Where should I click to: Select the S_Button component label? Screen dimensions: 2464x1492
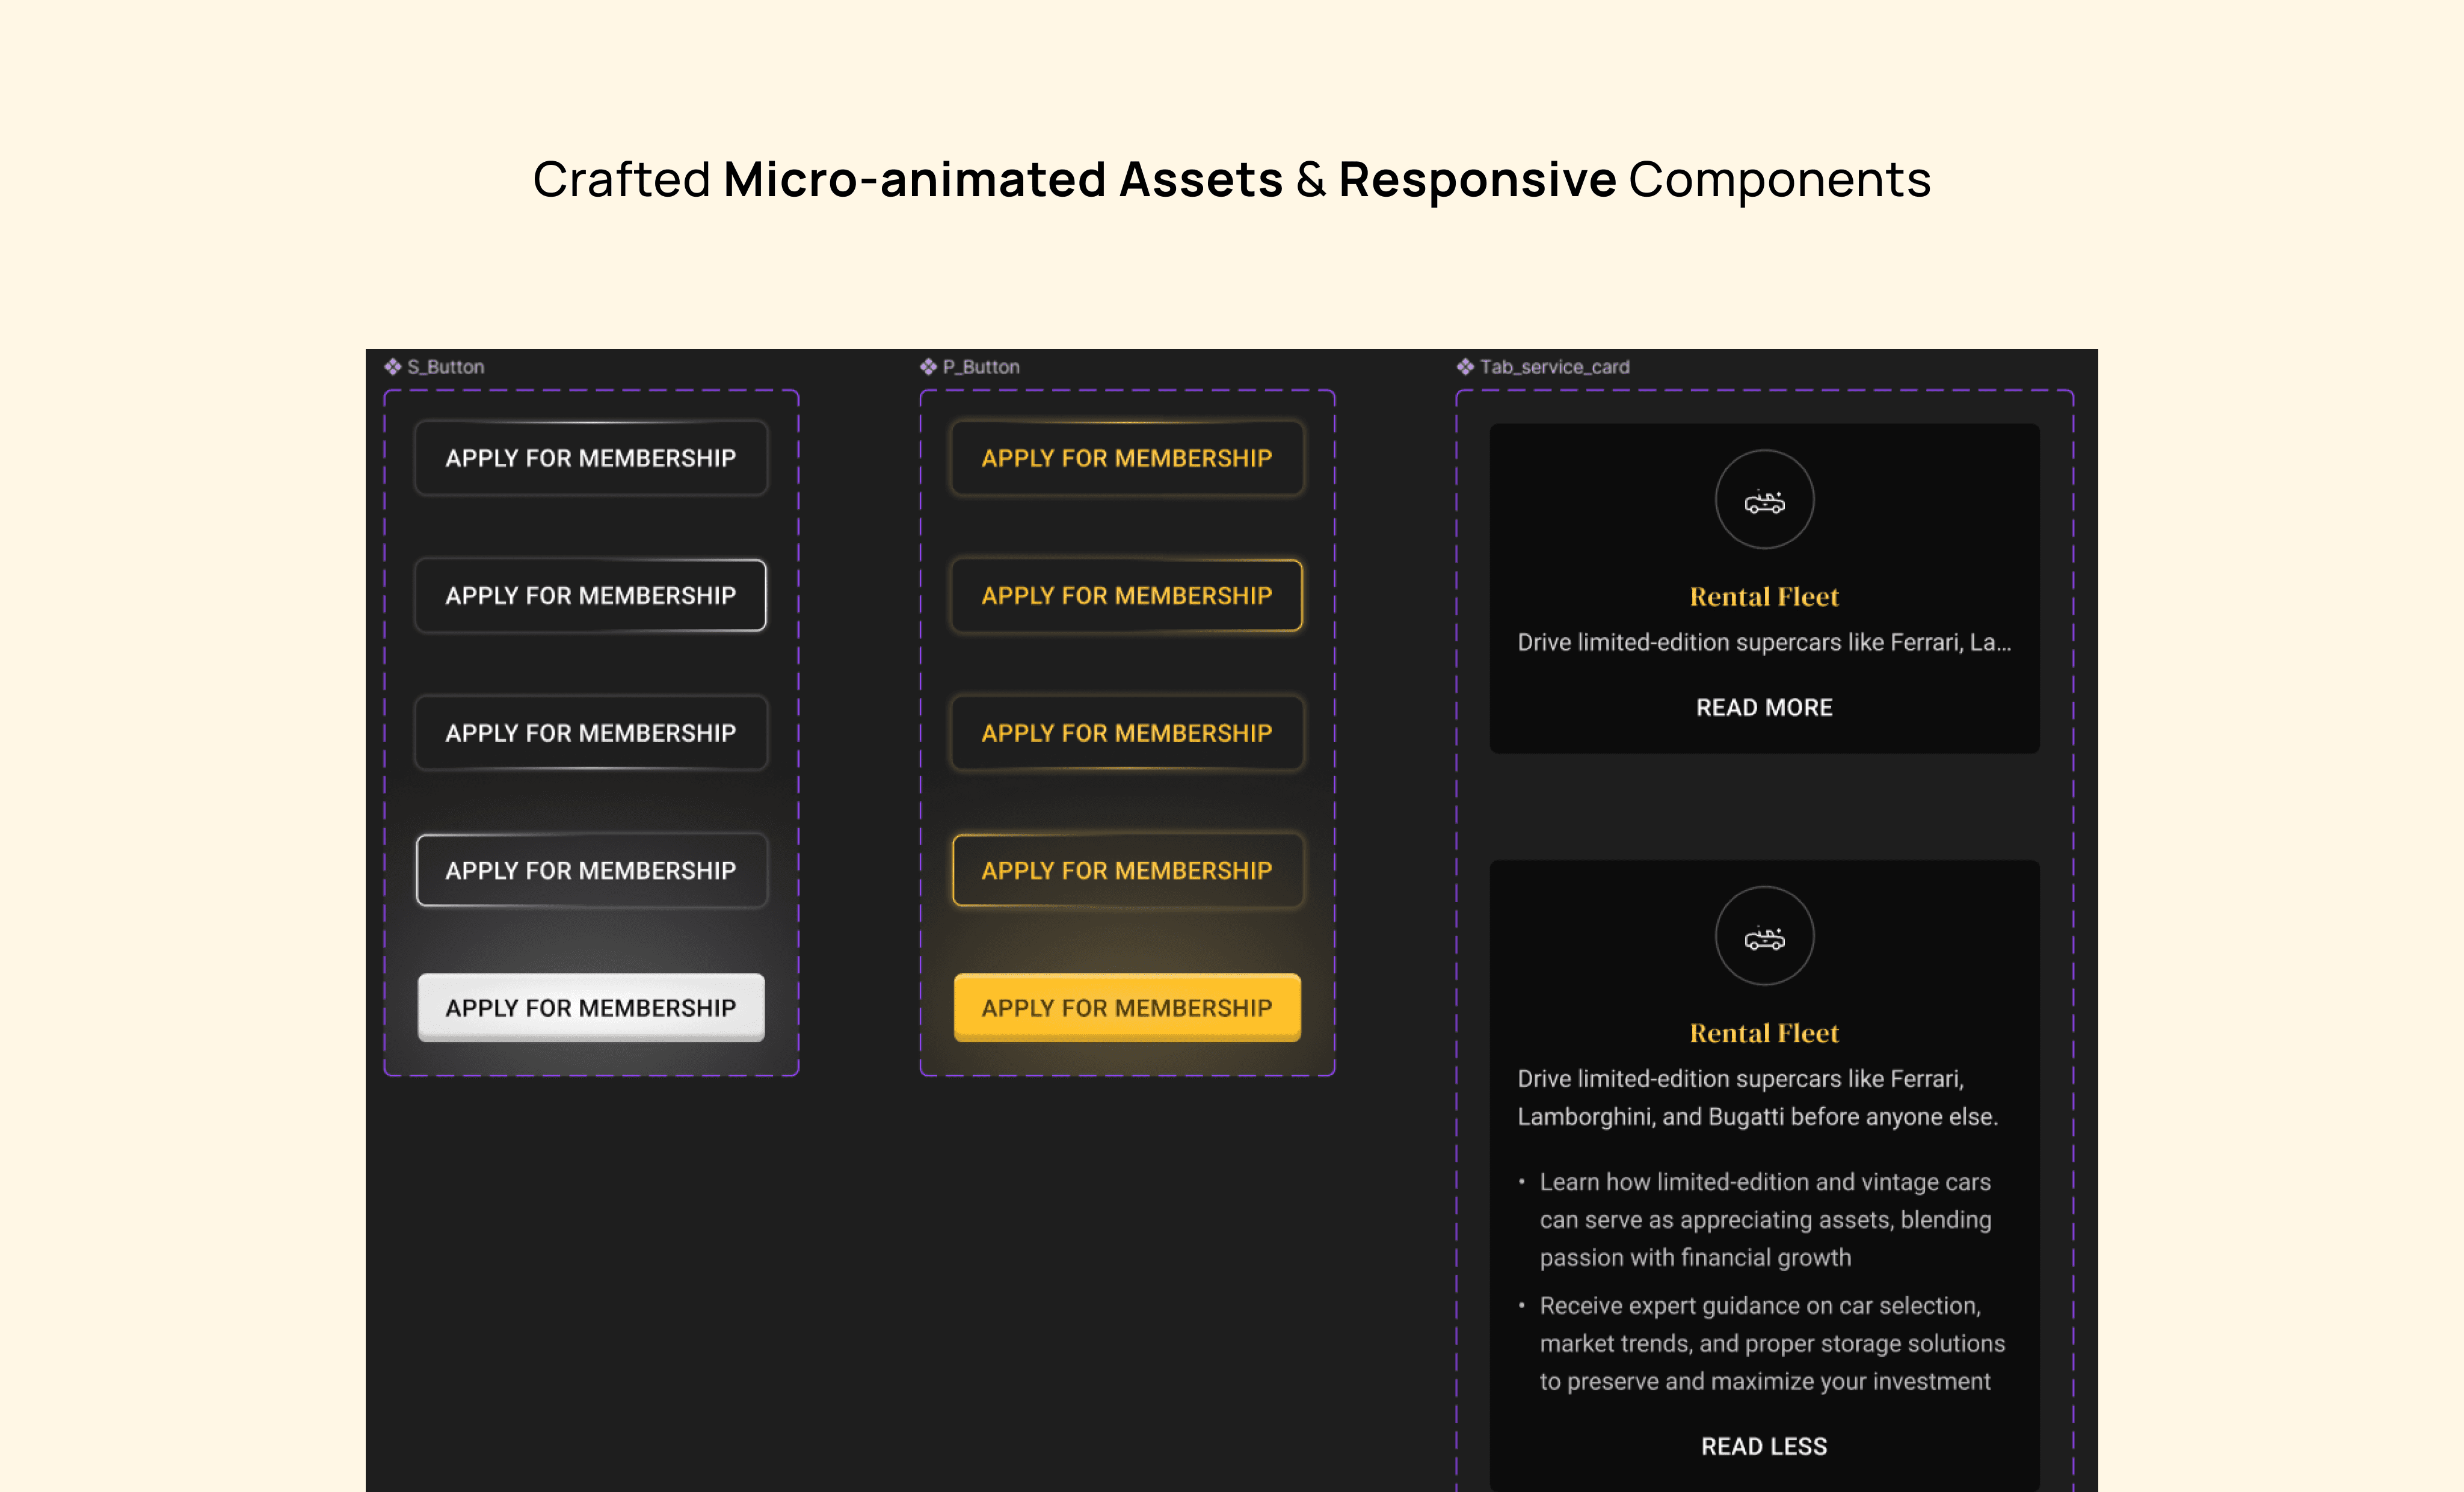pyautogui.click(x=445, y=367)
